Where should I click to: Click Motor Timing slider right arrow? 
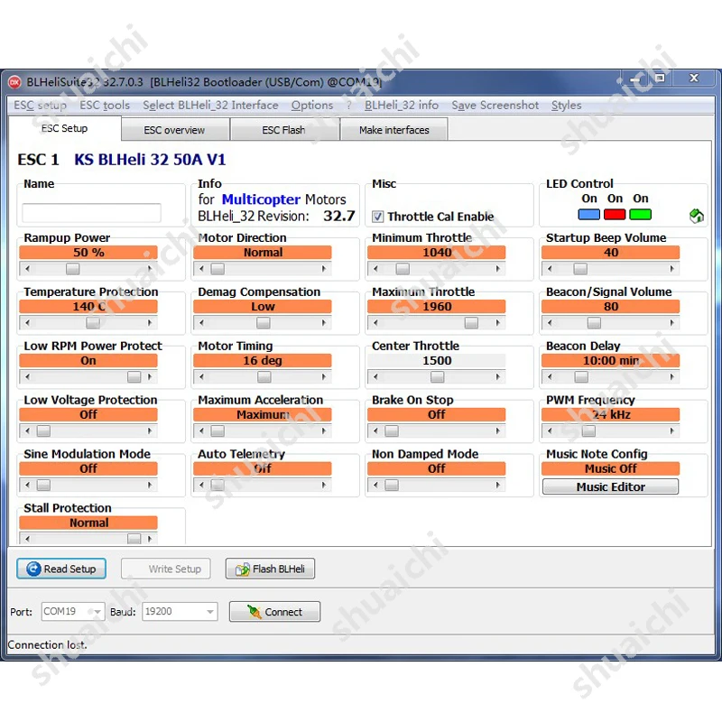pos(324,376)
